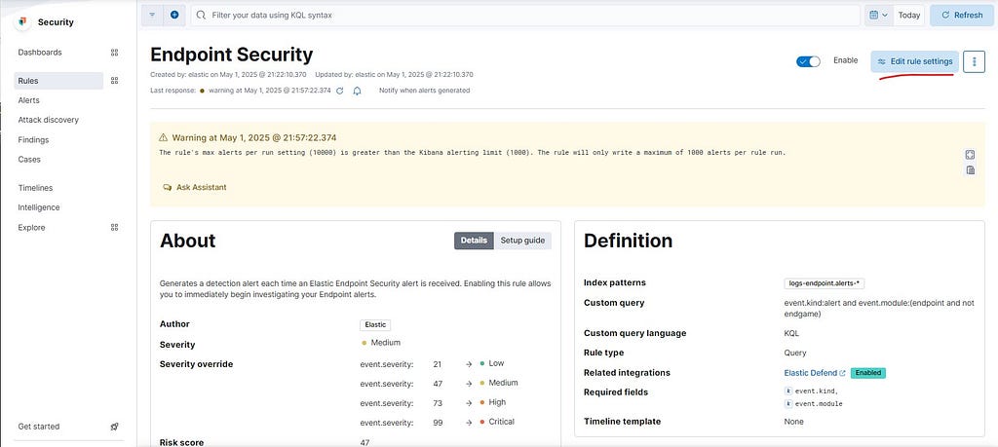Open Explore in sidebar
Screen dimensions: 998x447
point(31,227)
